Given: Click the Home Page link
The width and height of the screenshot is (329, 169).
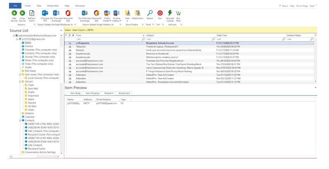Looking at the screenshot, I should tap(302, 6).
